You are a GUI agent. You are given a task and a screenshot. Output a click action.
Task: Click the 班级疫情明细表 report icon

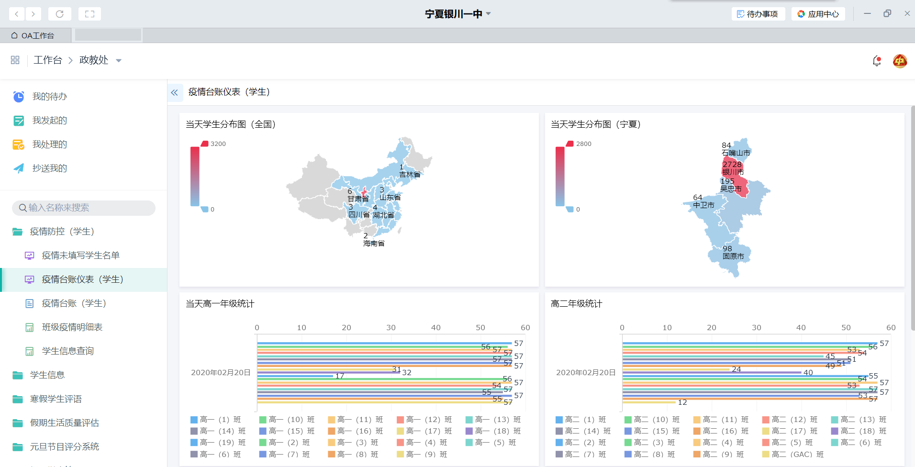point(29,327)
